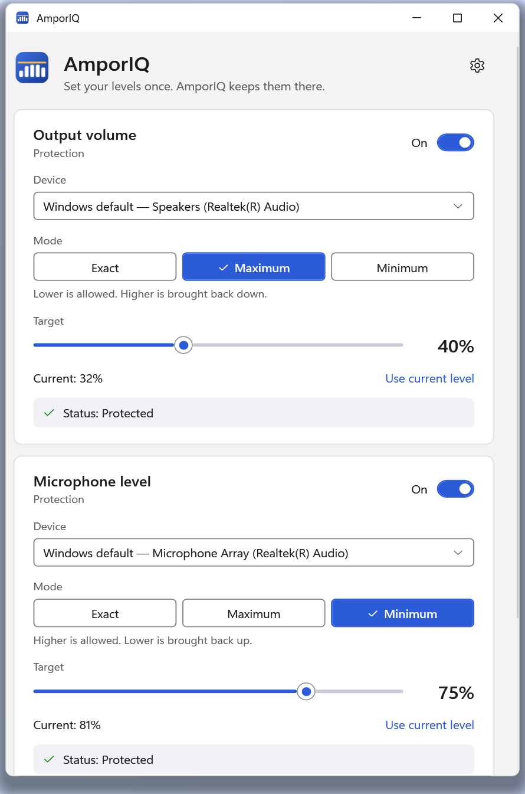Select Exact mode for Microphone level
The image size is (525, 794).
pos(105,613)
